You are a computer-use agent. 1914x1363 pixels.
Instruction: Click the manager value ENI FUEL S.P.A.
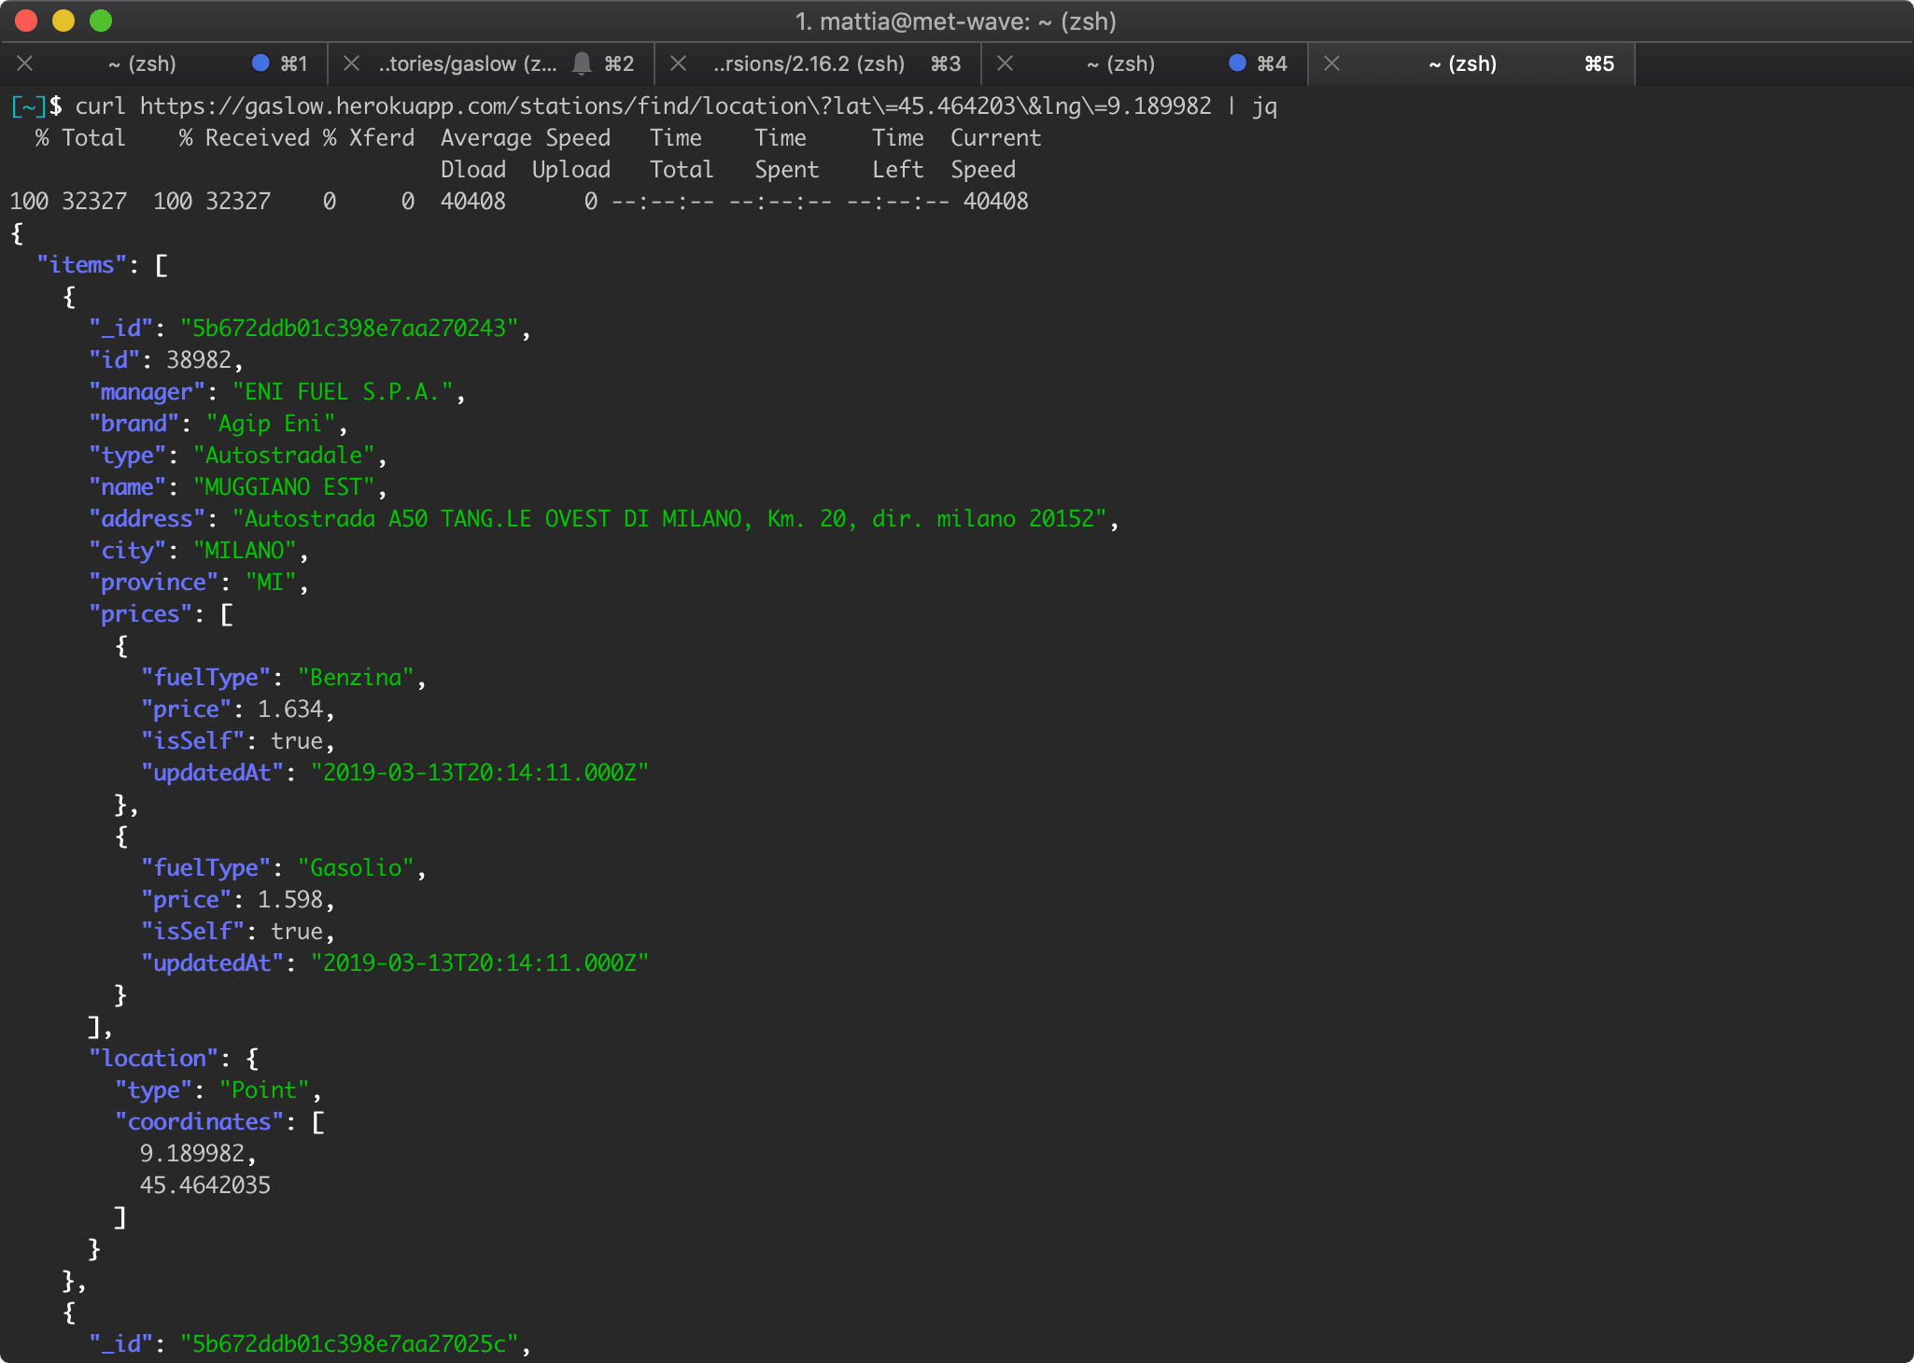point(343,392)
